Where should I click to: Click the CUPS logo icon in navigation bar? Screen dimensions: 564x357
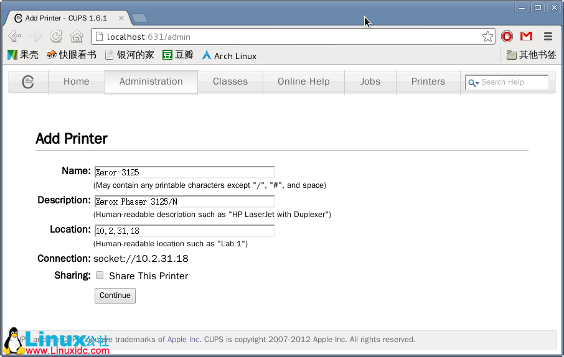(x=27, y=82)
